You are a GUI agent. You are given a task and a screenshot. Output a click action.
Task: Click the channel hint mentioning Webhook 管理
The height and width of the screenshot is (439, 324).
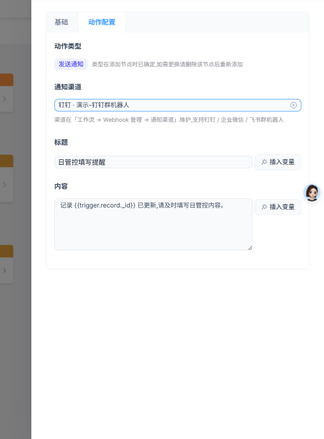pos(169,120)
